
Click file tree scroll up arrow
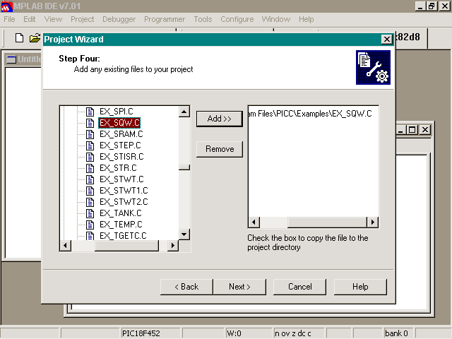pyautogui.click(x=184, y=112)
